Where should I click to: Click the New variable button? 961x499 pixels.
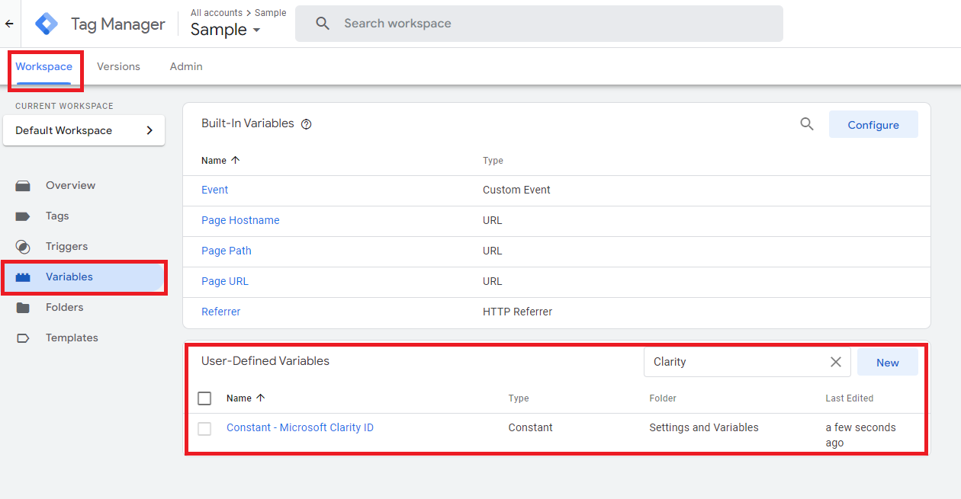tap(887, 363)
